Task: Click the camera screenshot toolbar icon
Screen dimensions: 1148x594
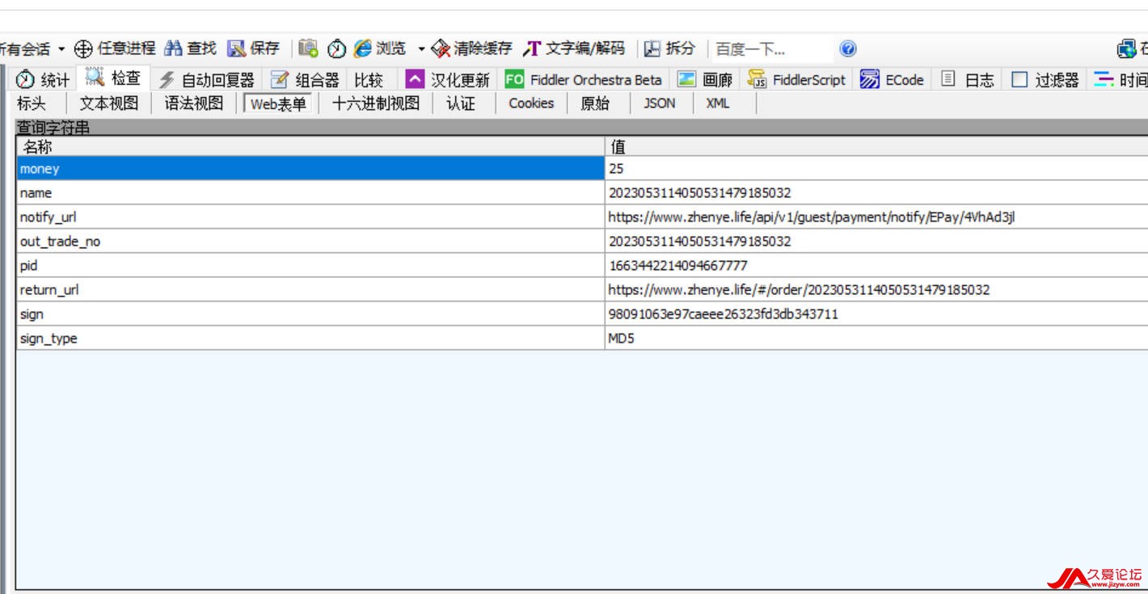Action: tap(308, 48)
